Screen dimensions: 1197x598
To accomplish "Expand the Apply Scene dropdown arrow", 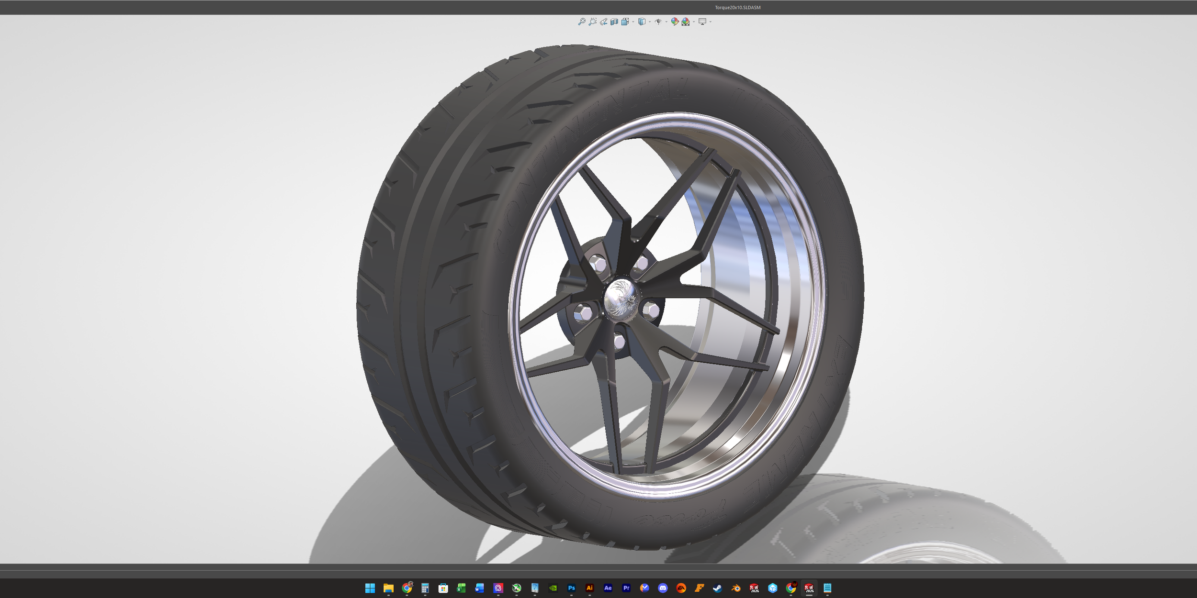I will 694,22.
